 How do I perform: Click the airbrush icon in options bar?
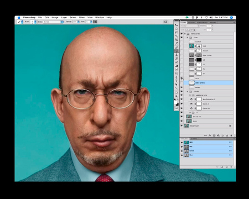(x=95, y=22)
